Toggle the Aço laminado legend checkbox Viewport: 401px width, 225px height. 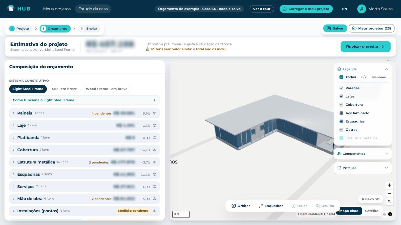coord(341,113)
